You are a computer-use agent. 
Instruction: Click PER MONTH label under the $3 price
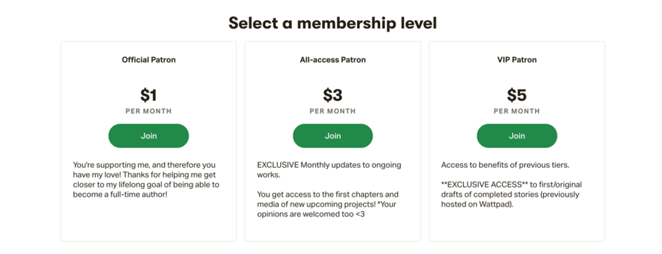tap(333, 112)
